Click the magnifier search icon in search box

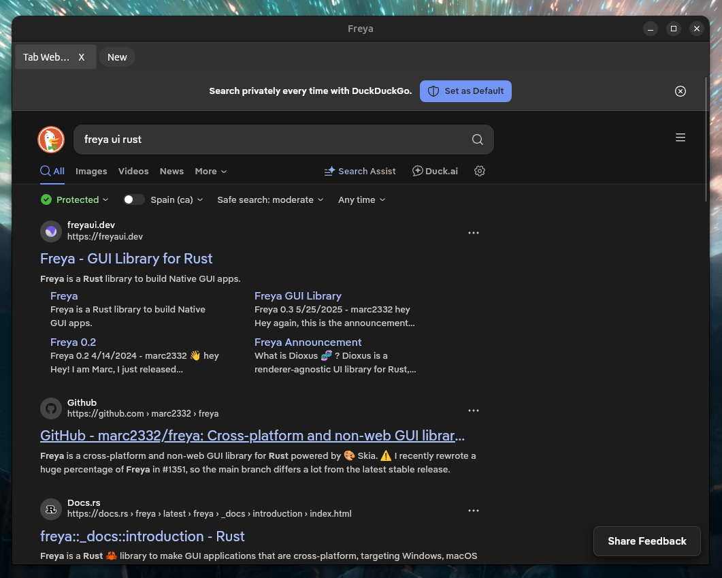click(x=478, y=140)
